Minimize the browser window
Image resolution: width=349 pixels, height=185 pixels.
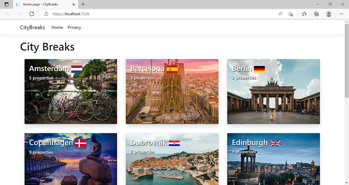(x=318, y=4)
